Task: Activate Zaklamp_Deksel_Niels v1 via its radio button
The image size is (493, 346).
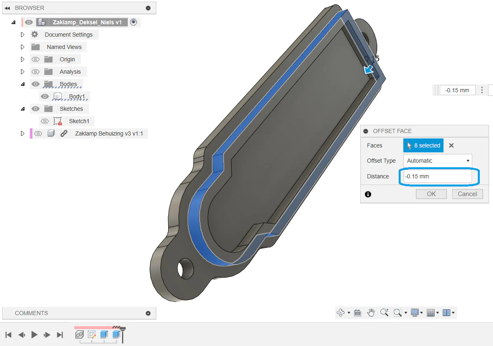Action: coord(133,22)
